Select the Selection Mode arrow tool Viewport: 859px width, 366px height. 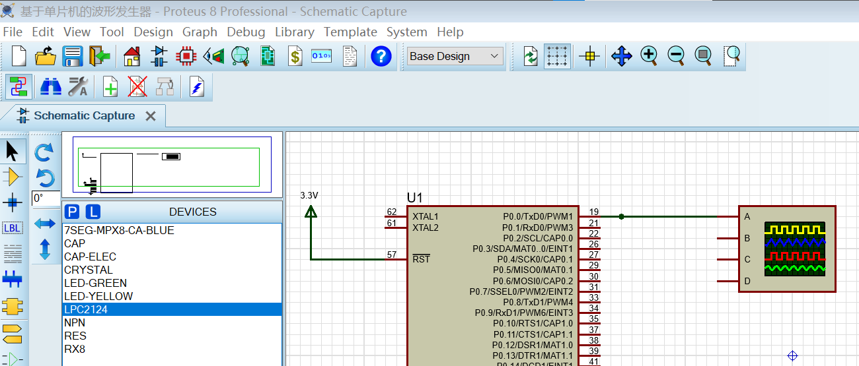[x=13, y=151]
